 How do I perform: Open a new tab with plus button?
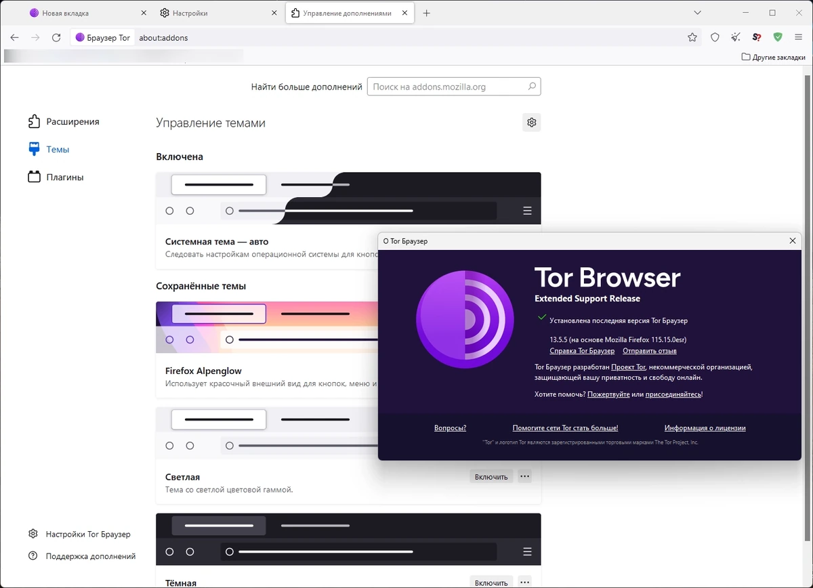426,13
